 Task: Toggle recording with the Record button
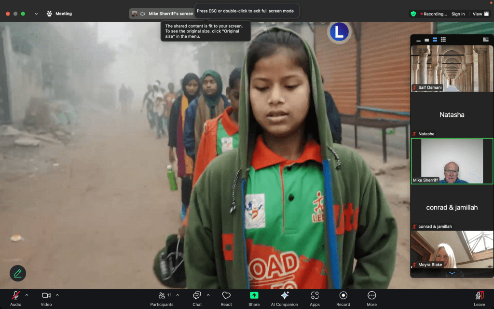tap(343, 298)
